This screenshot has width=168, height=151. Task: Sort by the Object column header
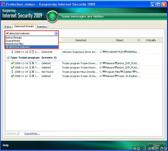[x=120, y=40]
